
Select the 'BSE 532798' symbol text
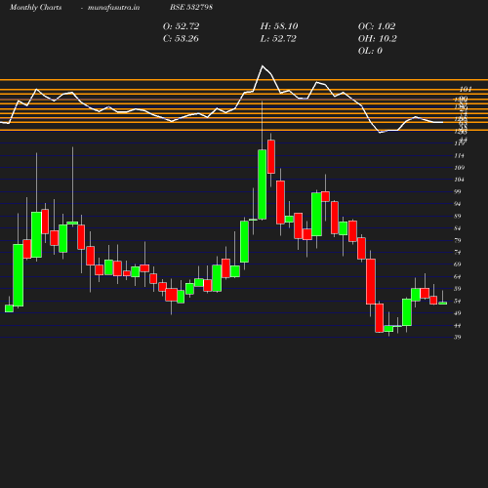coord(191,7)
